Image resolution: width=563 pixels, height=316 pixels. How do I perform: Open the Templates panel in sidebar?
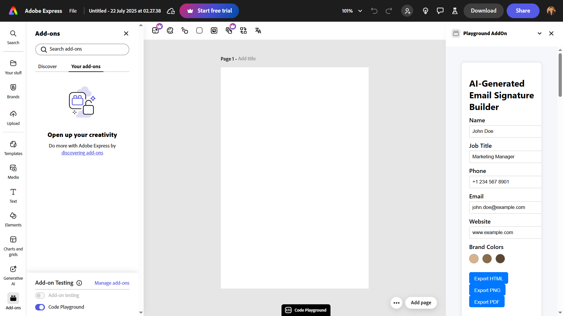pyautogui.click(x=13, y=148)
